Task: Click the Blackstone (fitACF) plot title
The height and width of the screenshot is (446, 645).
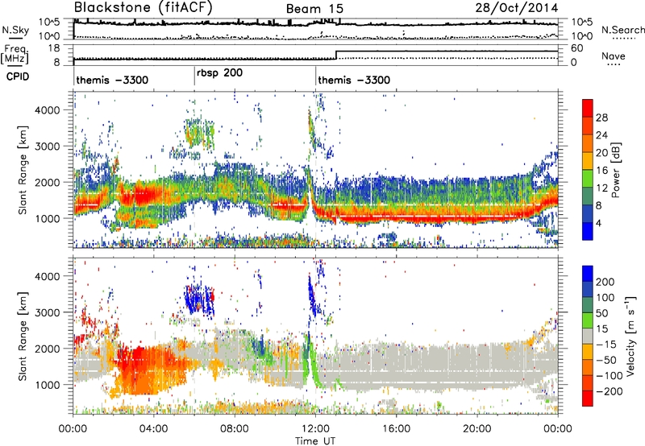Action: 144,8
